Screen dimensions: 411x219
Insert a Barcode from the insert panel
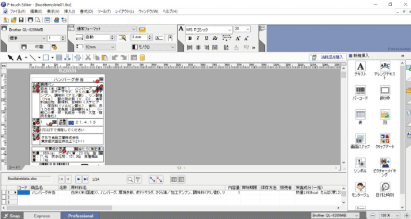click(x=360, y=93)
